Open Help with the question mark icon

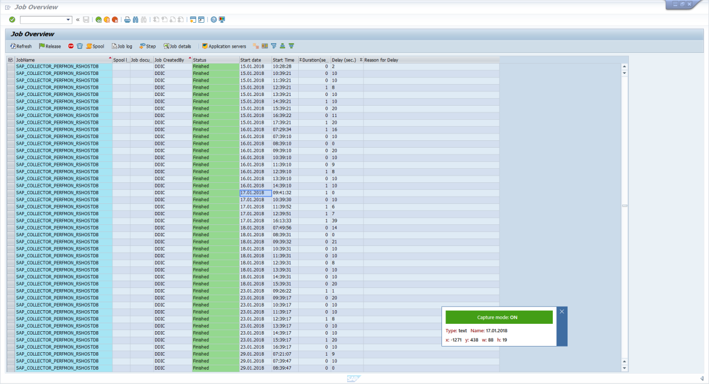[214, 19]
